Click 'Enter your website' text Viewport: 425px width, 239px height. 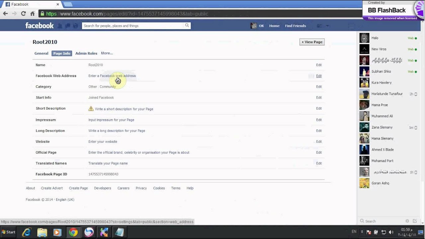click(103, 142)
